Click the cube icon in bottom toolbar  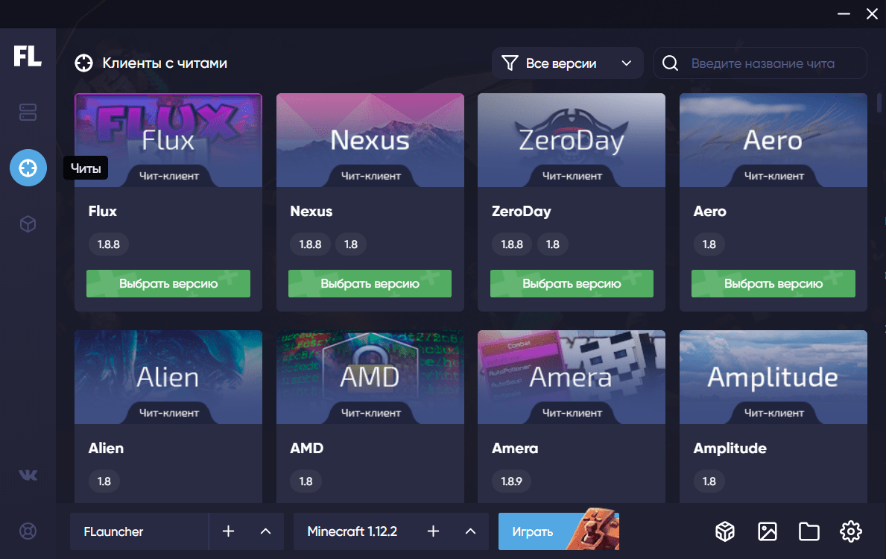point(725,531)
